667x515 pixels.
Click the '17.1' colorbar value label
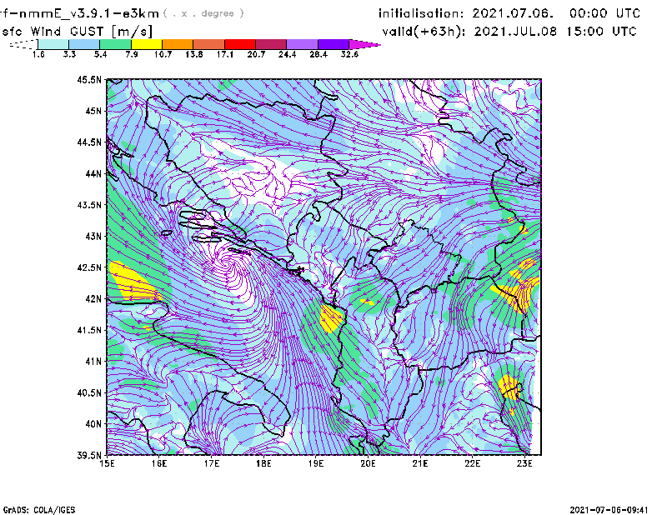click(224, 54)
